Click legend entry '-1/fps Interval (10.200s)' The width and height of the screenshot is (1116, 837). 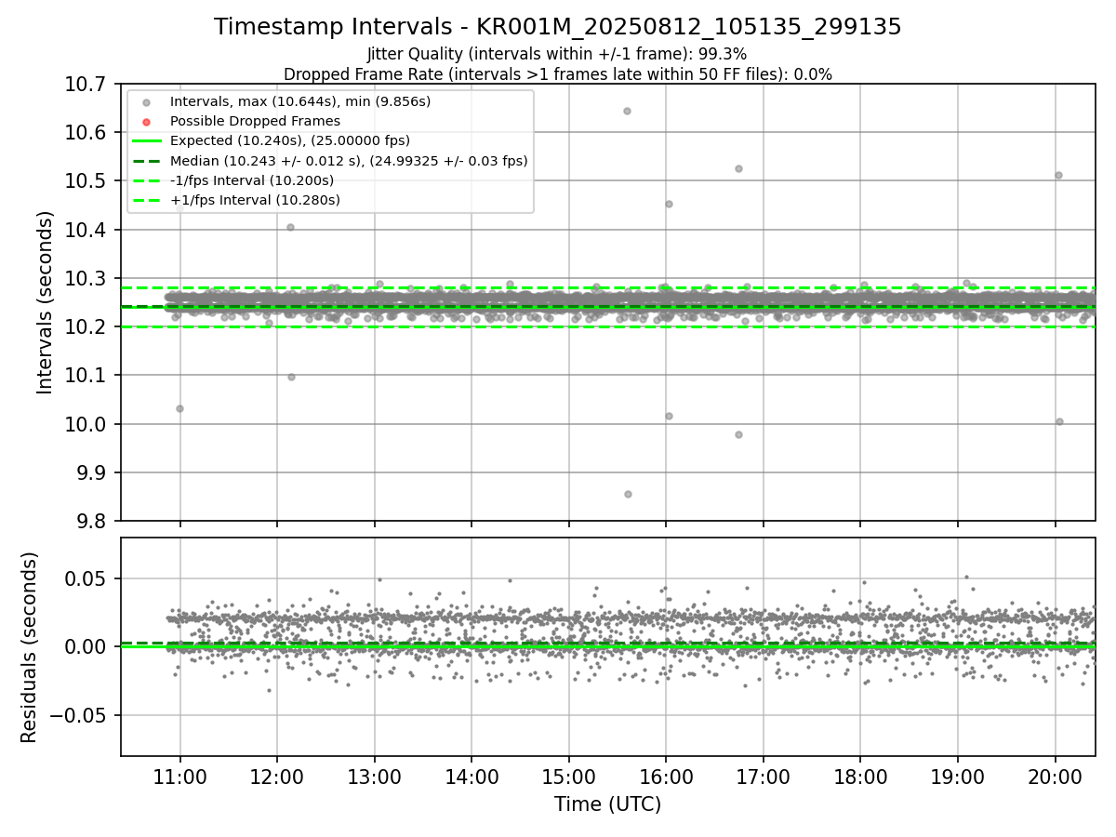252,180
